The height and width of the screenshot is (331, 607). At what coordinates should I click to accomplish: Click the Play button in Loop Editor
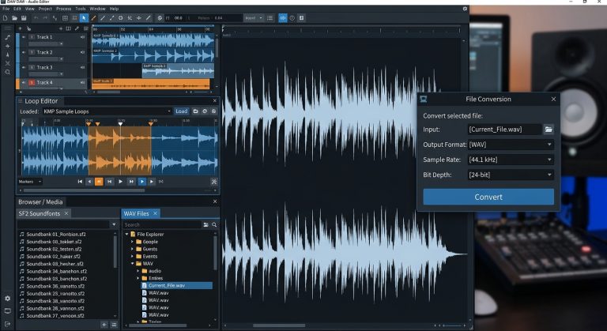[x=120, y=181]
